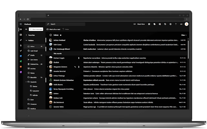Click Mark all as read
The width and height of the screenshot is (207, 129).
pyautogui.click(x=53, y=29)
